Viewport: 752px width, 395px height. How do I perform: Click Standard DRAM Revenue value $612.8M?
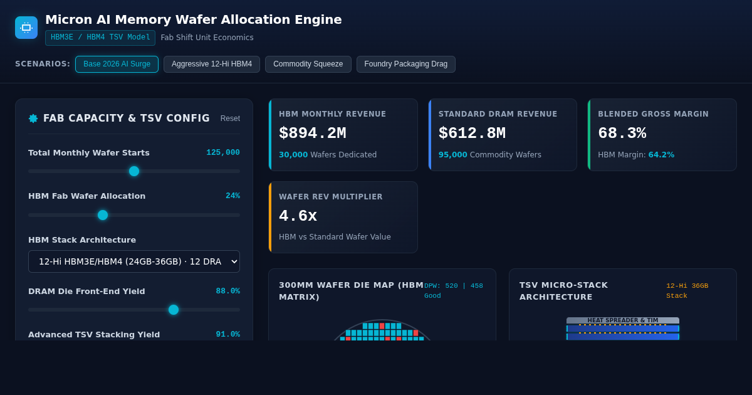point(472,134)
